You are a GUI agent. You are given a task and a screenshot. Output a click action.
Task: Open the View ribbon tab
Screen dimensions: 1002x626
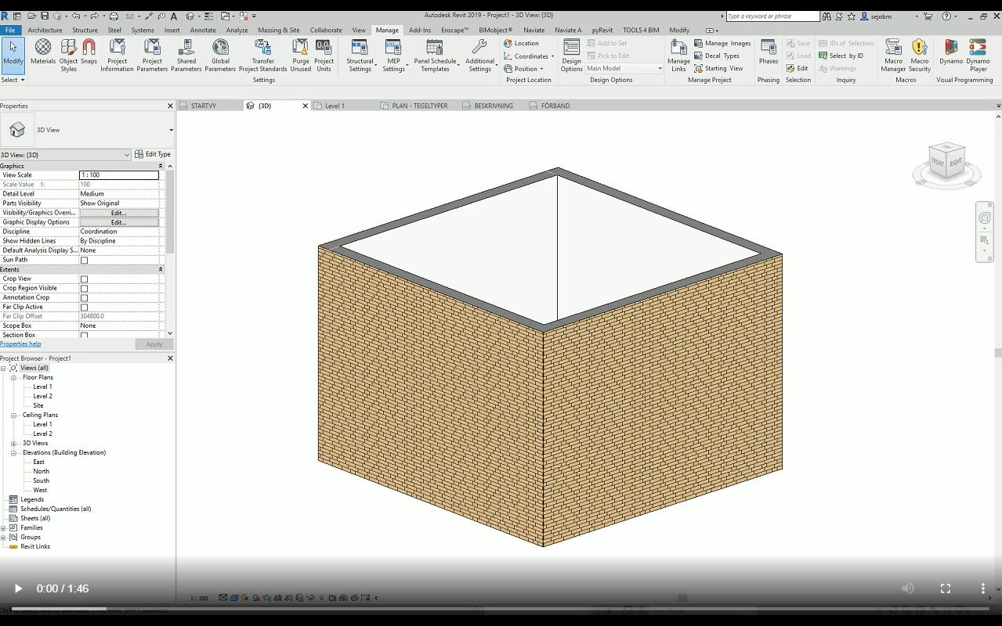[x=358, y=31]
